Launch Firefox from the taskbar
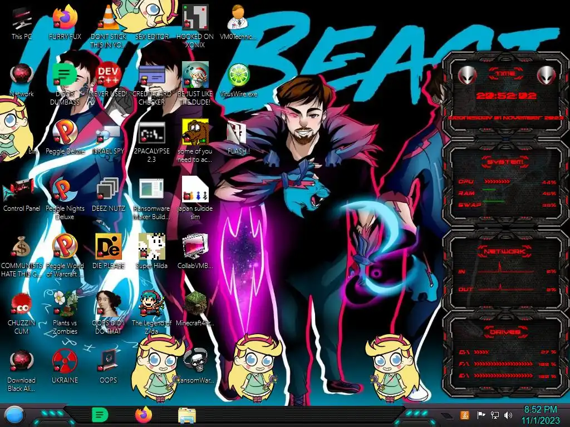Screen dimensions: 570x427 (x=144, y=415)
